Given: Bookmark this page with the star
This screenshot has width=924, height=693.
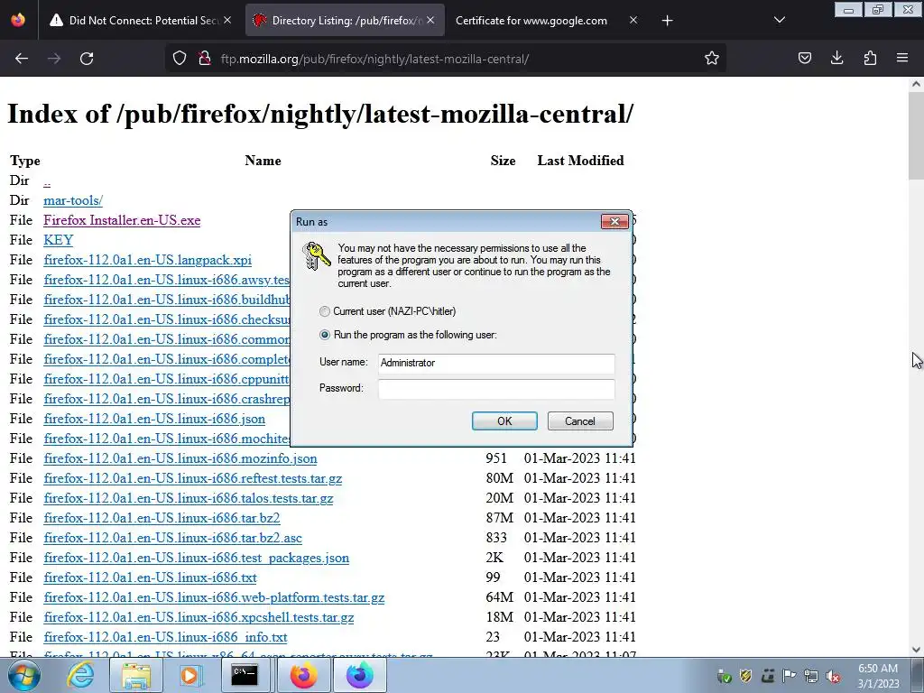Looking at the screenshot, I should 712,59.
